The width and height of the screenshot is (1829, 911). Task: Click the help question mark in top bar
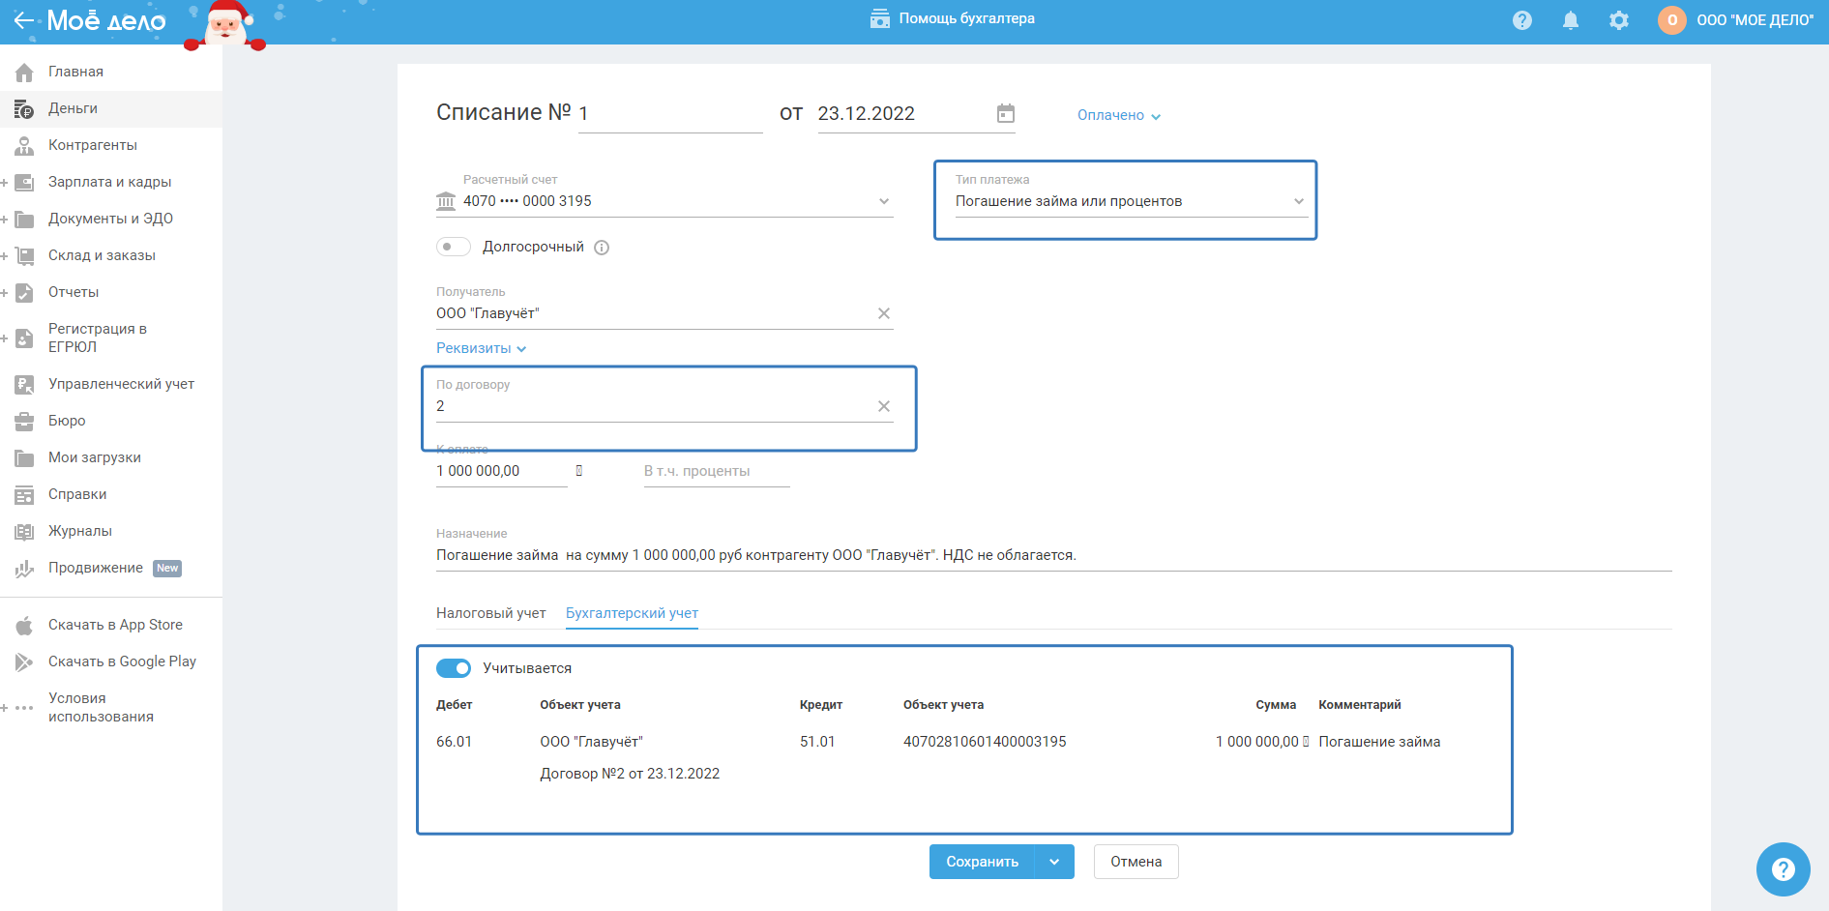click(x=1521, y=20)
